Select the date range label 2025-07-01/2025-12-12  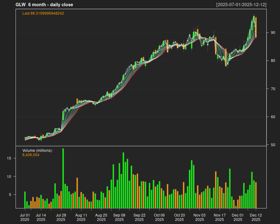241,5
